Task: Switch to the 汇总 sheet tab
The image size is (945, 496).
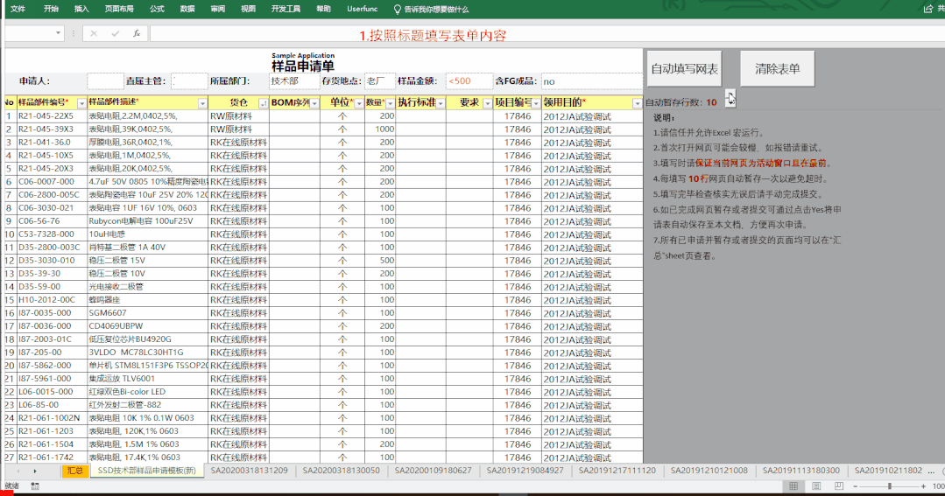Action: (75, 471)
